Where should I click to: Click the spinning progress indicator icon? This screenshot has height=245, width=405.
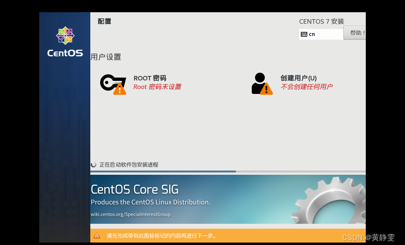(94, 165)
